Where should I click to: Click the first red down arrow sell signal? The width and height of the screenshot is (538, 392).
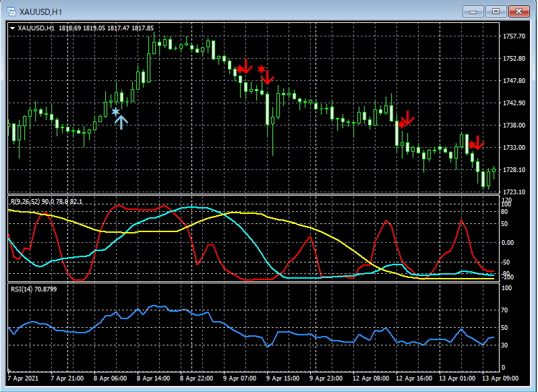coord(247,66)
